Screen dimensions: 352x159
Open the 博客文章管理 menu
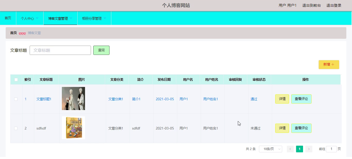coord(60,18)
